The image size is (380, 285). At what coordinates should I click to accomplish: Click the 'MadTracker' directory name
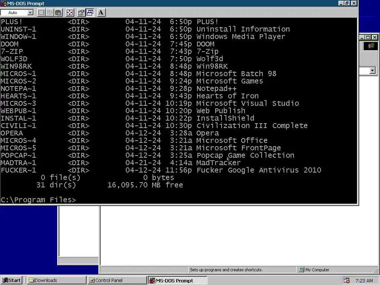point(219,163)
